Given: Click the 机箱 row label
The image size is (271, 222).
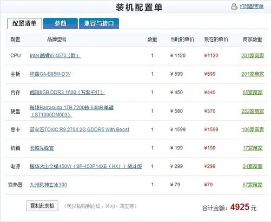Looking at the screenshot, I should [15, 148].
